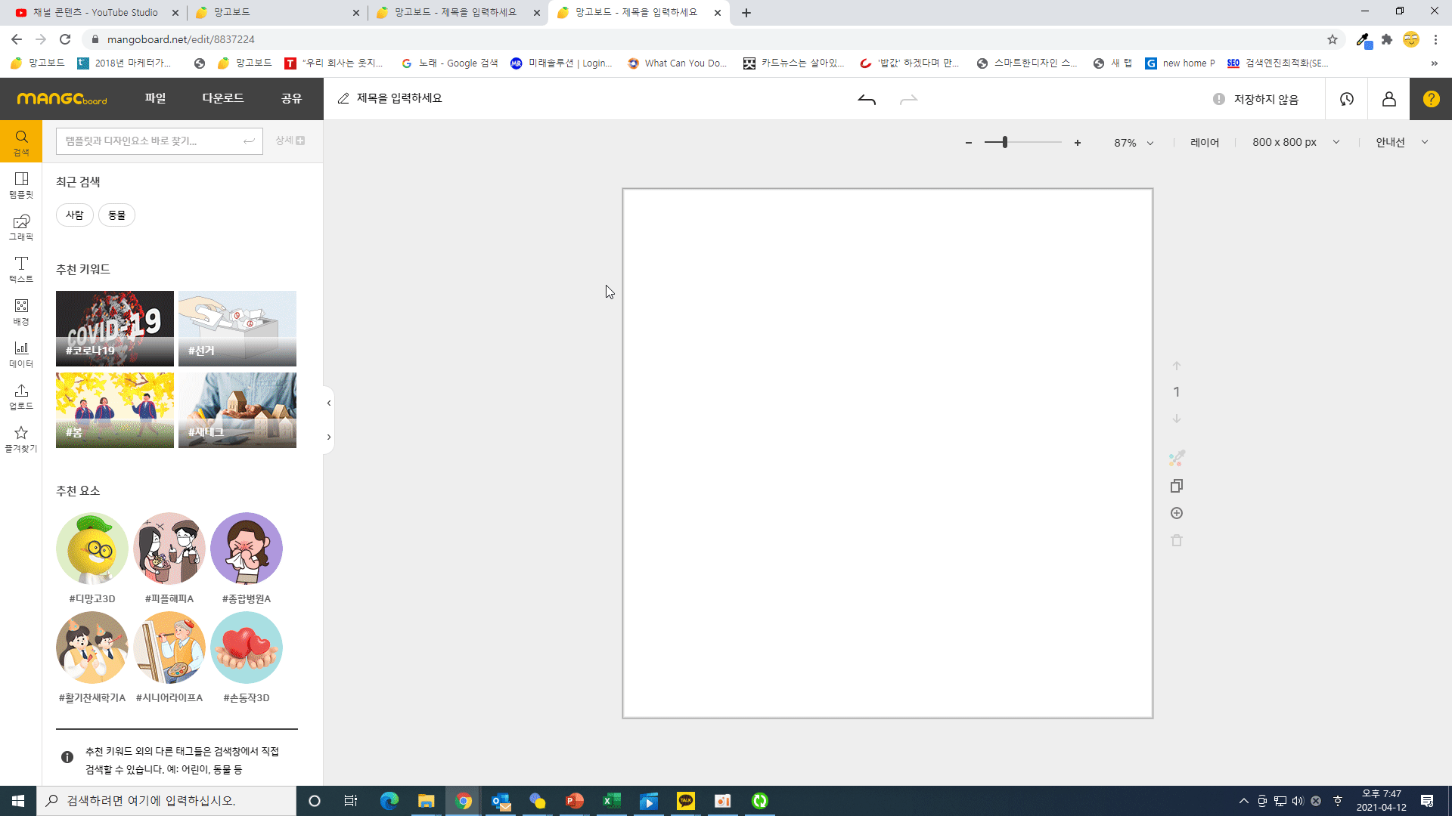This screenshot has width=1452, height=816.
Task: Open the Favorites star panel
Action: point(21,438)
